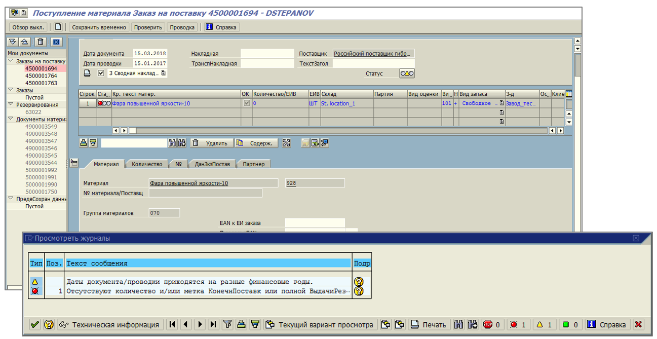Click the printer icon near Сводная накладная

point(87,73)
